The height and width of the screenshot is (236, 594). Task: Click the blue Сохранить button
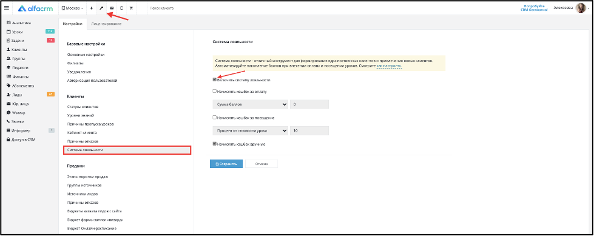pyautogui.click(x=226, y=164)
